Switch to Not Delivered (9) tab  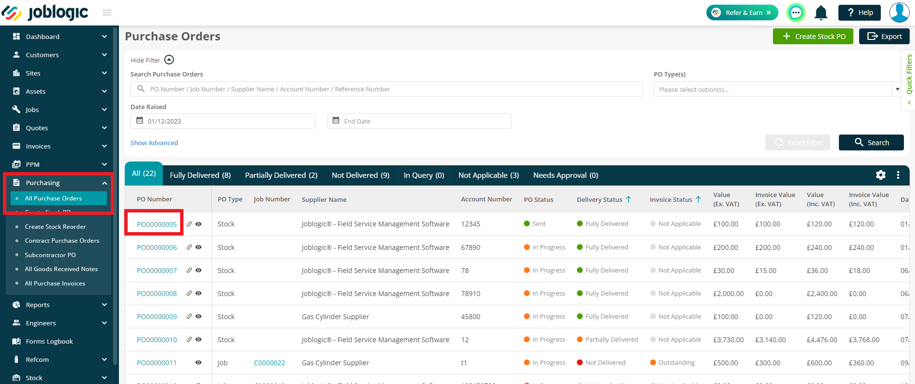pyautogui.click(x=361, y=175)
